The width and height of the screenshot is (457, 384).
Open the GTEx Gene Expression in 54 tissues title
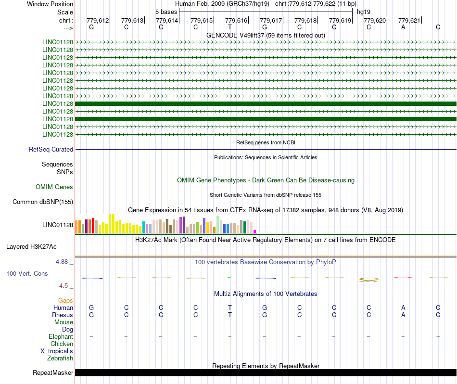pyautogui.click(x=266, y=210)
